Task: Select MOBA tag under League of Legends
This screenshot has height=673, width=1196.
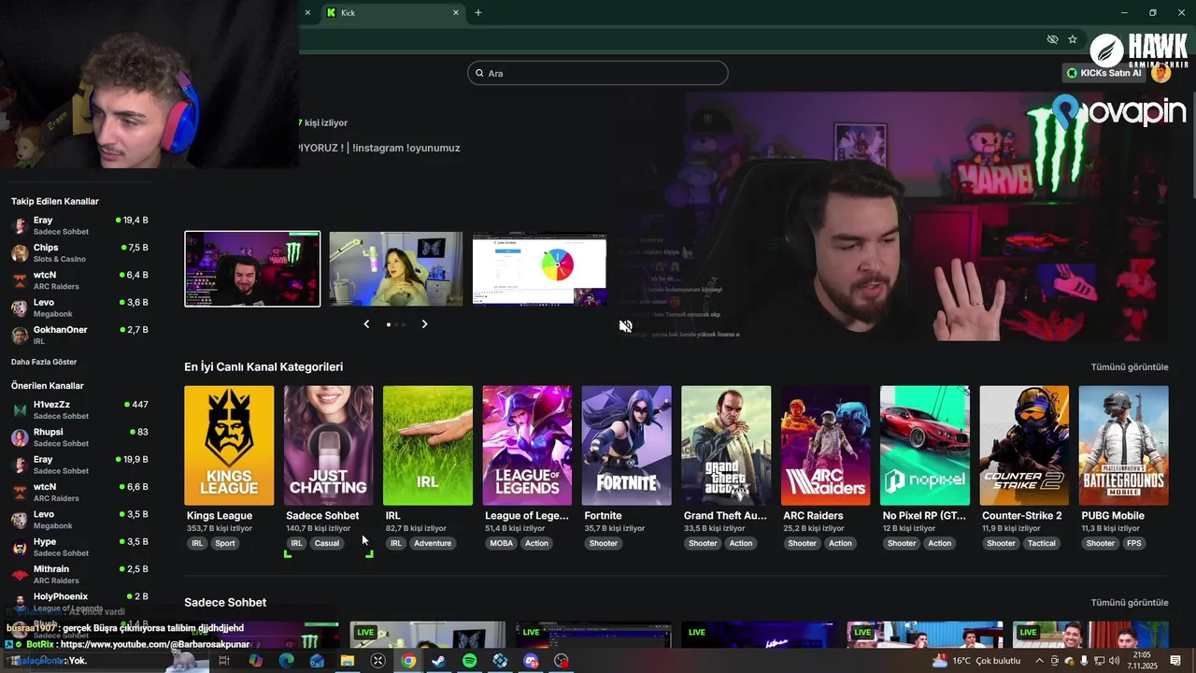Action: point(502,543)
